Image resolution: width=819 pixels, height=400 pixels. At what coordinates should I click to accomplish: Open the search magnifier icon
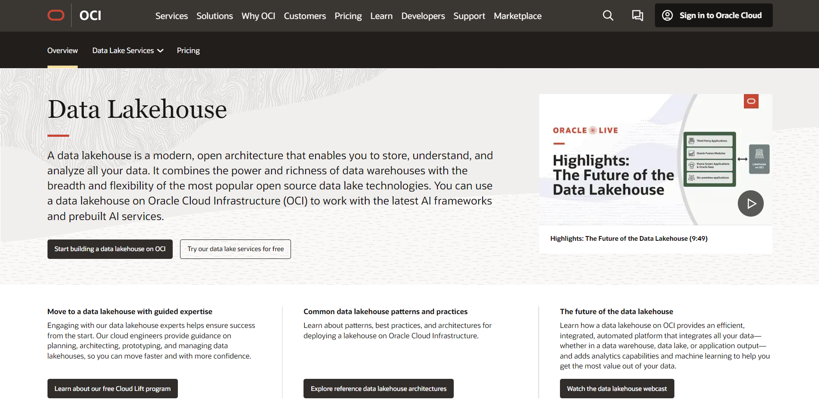tap(608, 16)
